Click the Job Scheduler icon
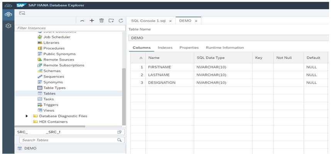 40,37
